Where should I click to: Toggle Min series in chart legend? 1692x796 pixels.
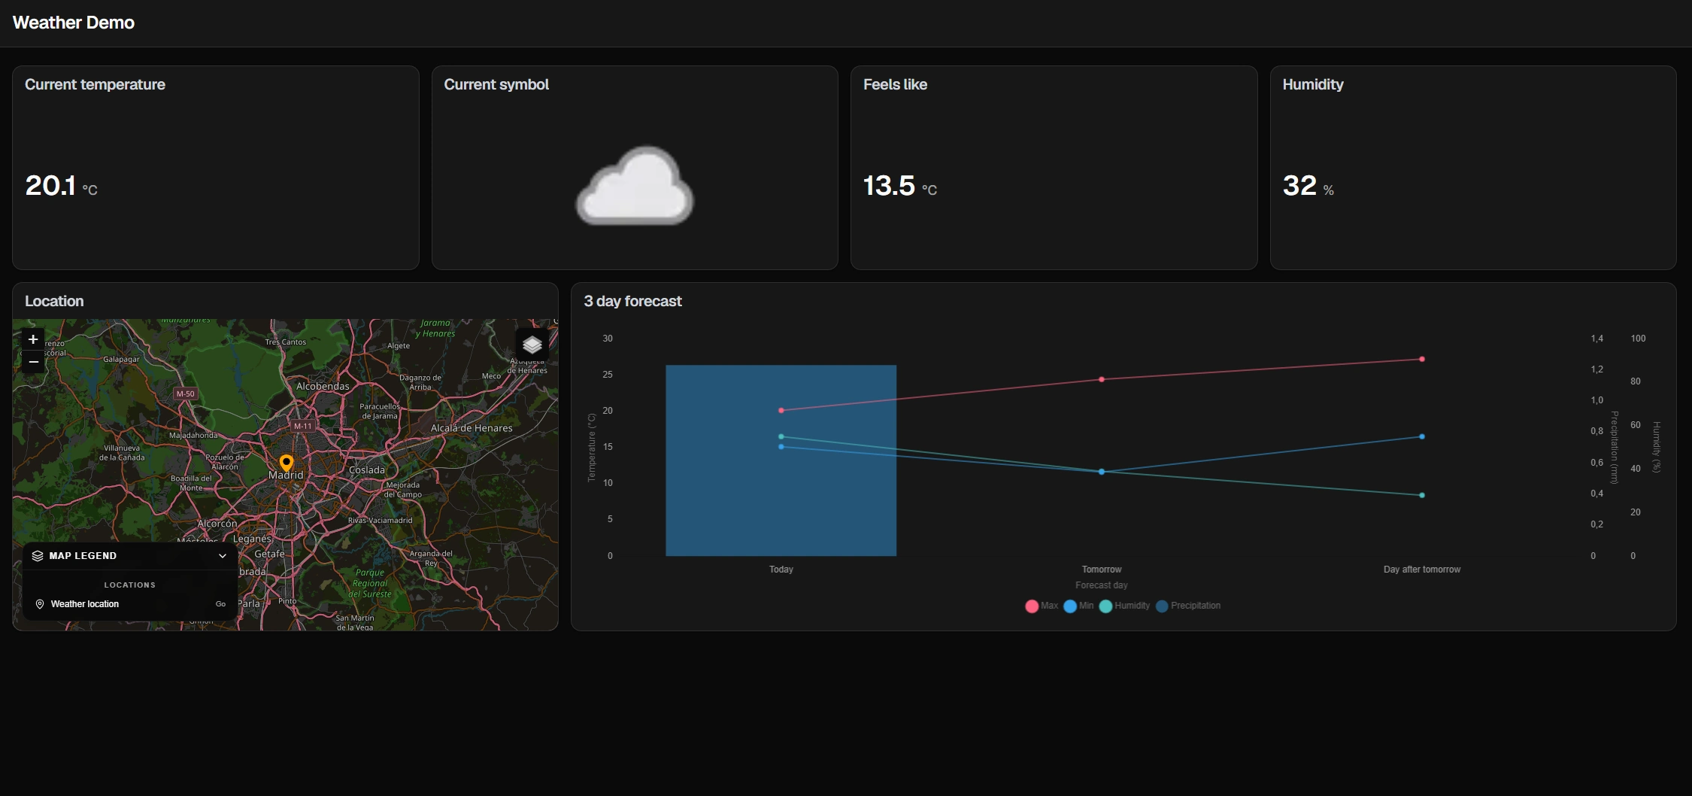[1079, 606]
